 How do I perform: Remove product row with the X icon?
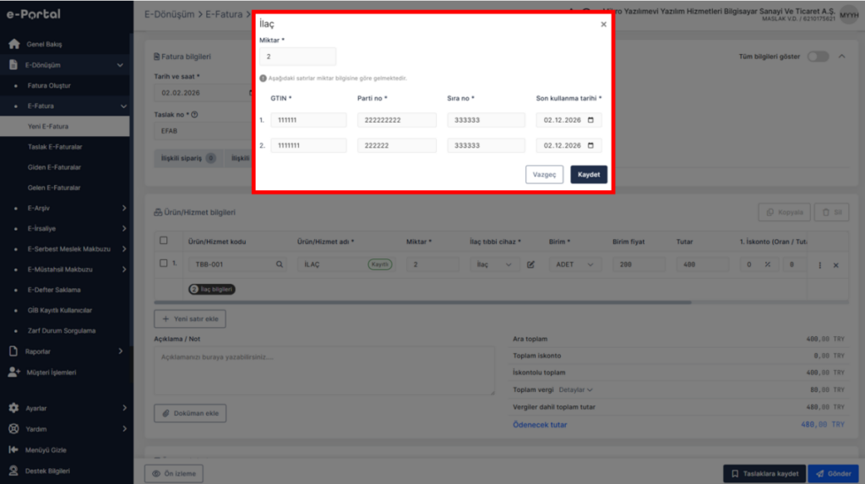pos(835,265)
